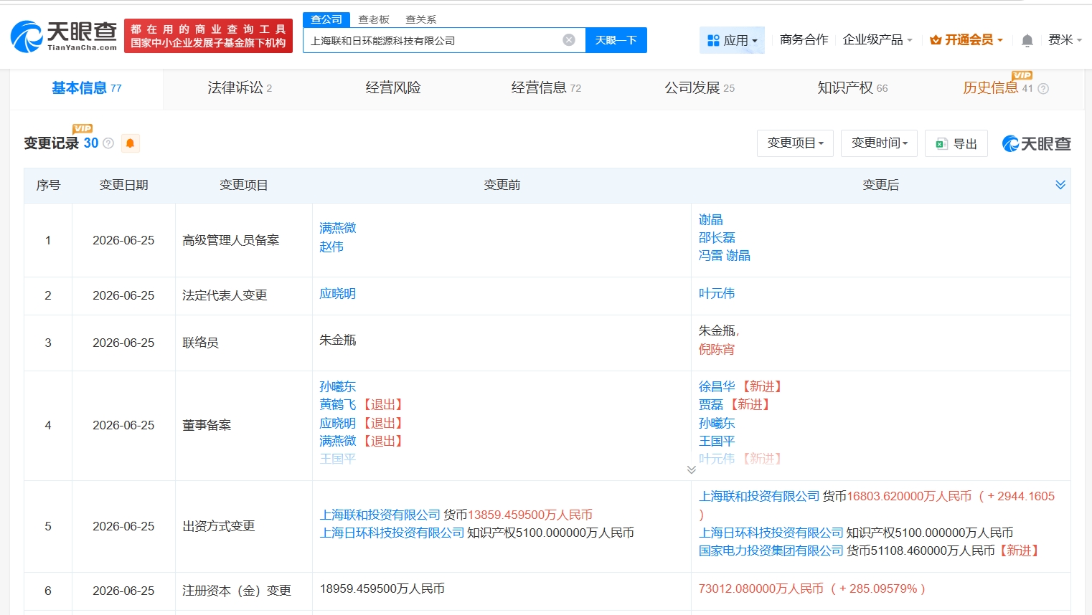
Task: Click the TianYanCha logo
Action: point(63,36)
